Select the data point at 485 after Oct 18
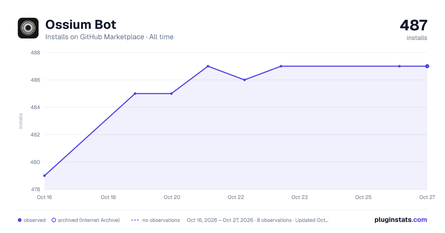The width and height of the screenshot is (445, 233). 135,94
